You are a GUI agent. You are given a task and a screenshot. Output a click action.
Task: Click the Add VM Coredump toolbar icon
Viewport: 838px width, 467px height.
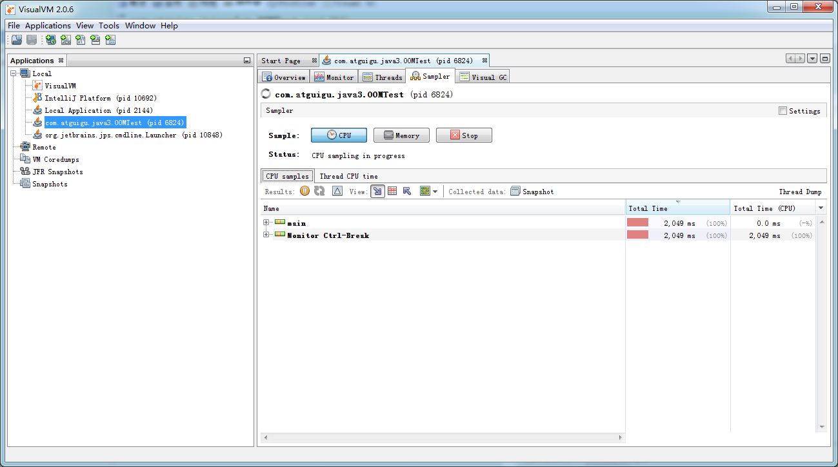pyautogui.click(x=81, y=40)
